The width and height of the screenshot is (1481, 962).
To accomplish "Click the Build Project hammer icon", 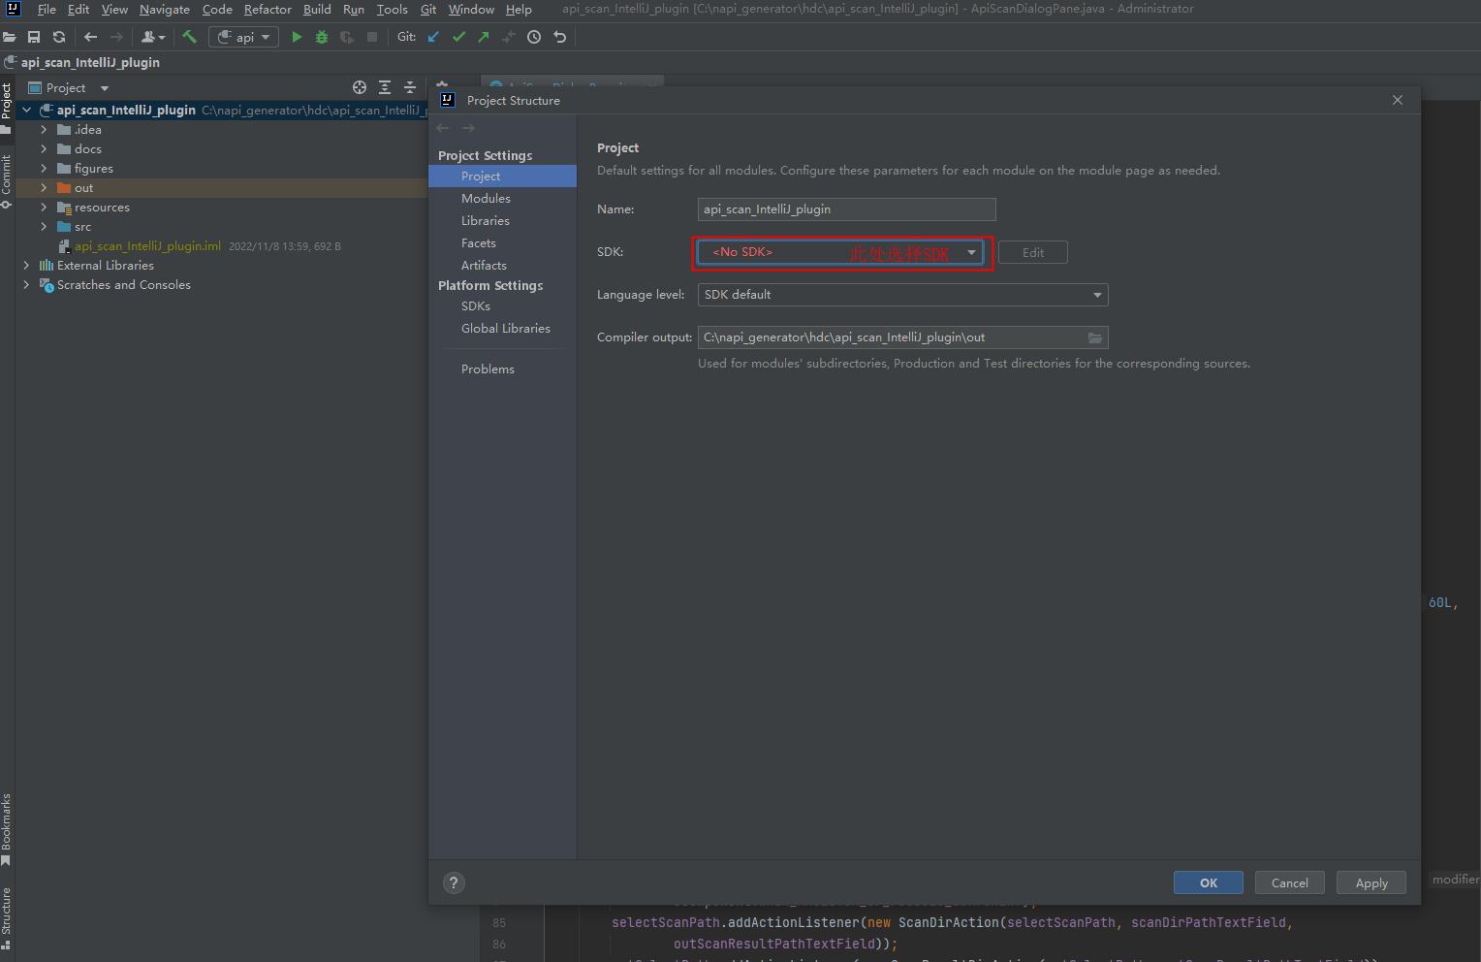I will point(189,37).
